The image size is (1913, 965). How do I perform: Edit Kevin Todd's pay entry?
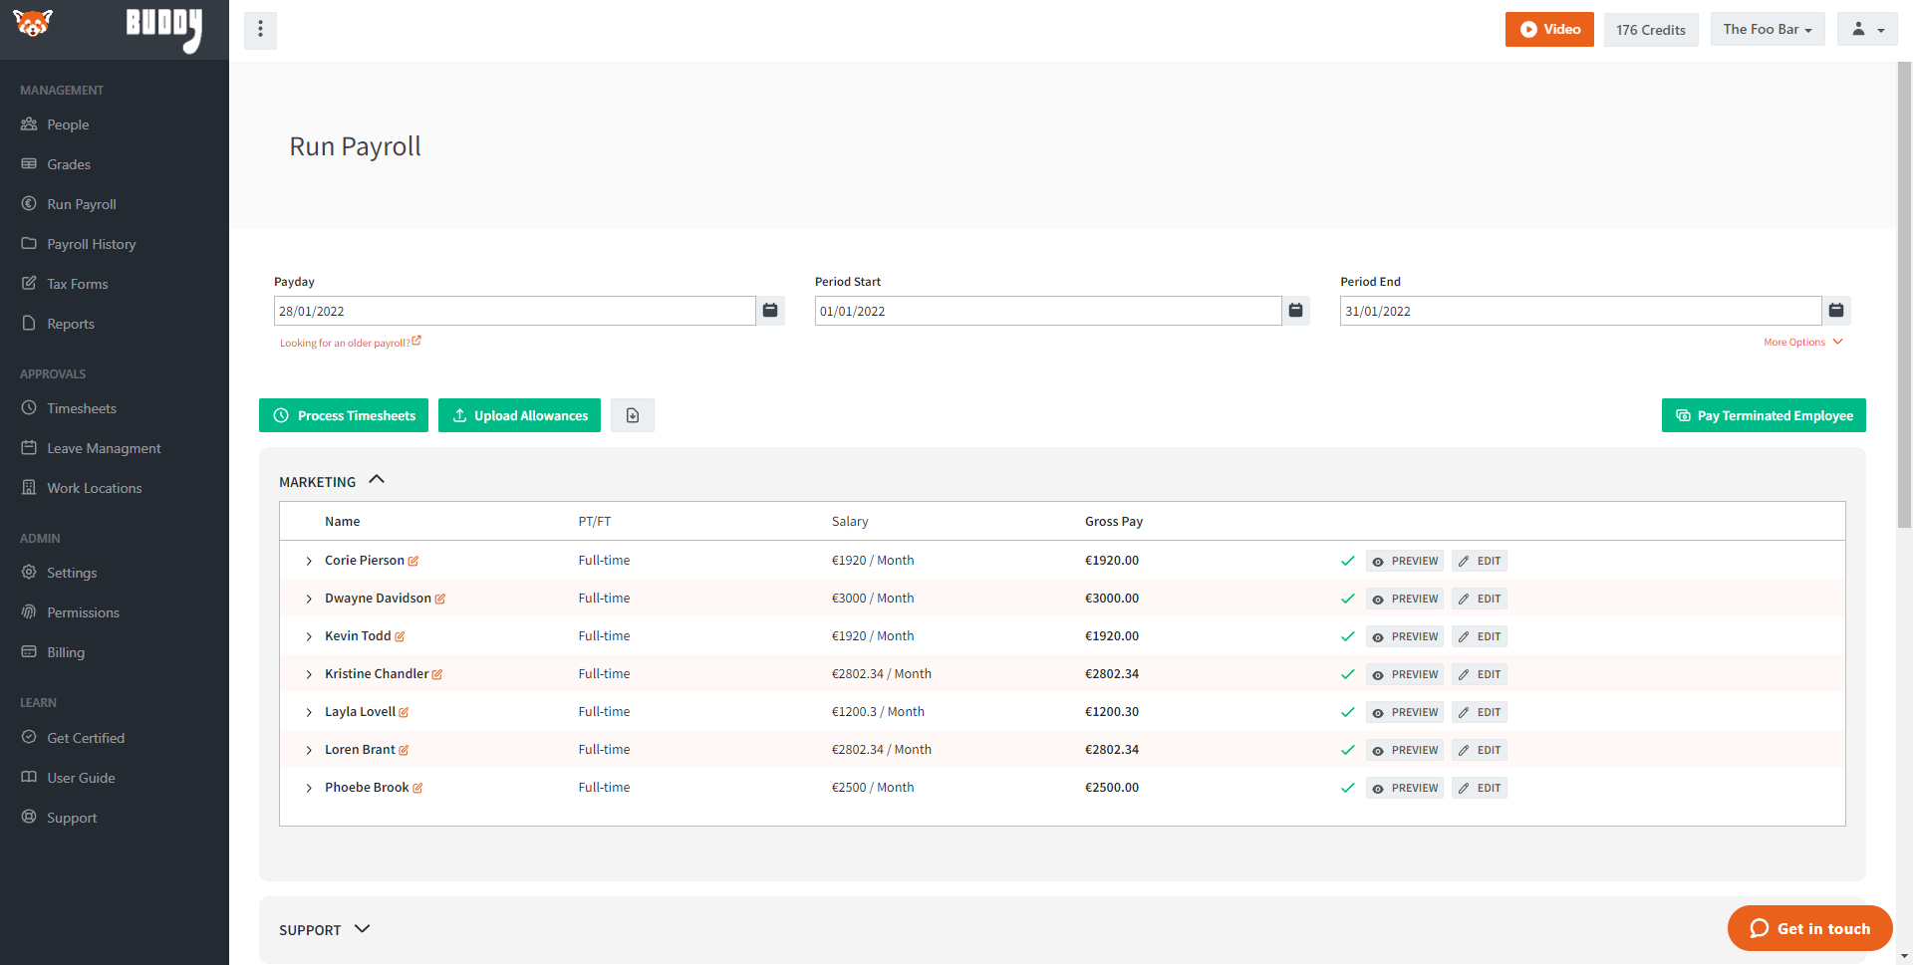tap(1480, 636)
